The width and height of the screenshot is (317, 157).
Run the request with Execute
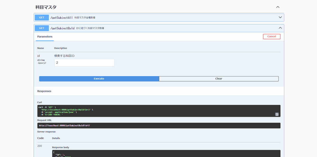[x=99, y=79]
